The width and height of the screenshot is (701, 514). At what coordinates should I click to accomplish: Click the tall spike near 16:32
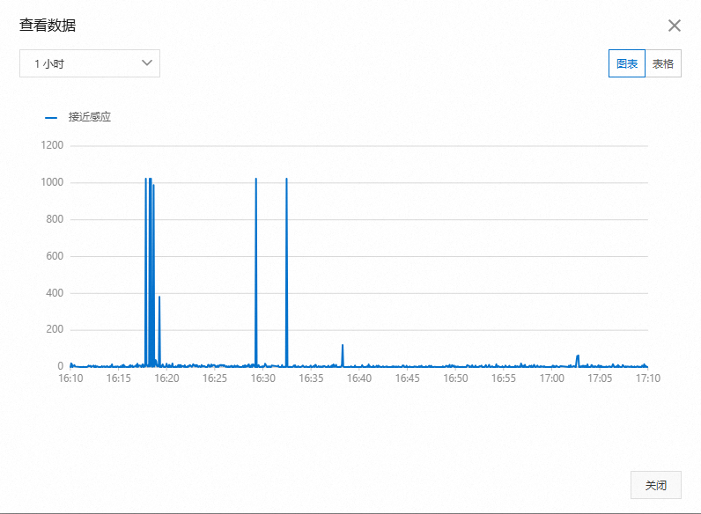click(x=286, y=273)
